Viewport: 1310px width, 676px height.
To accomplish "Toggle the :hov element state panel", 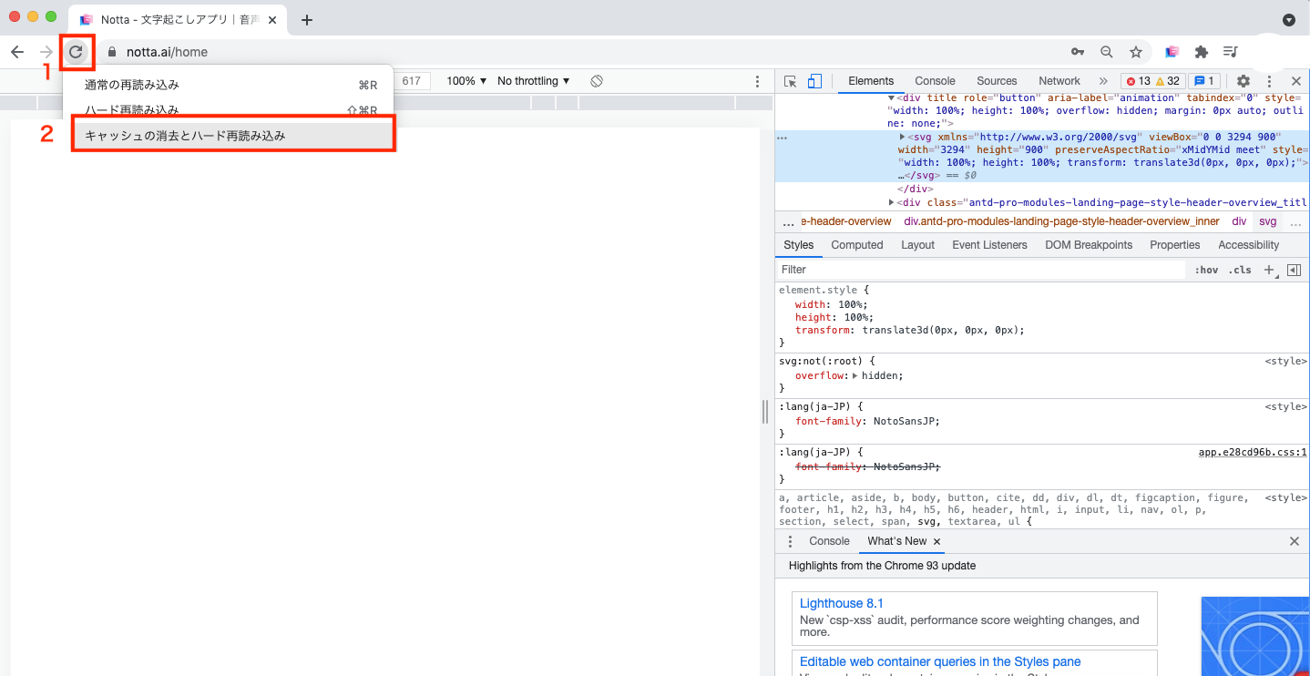I will point(1207,270).
